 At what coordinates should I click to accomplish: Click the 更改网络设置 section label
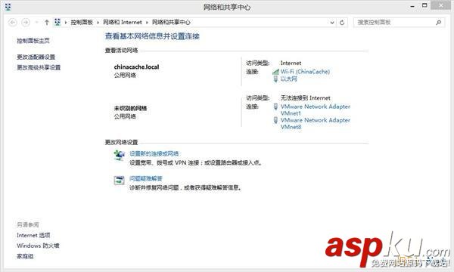121,142
